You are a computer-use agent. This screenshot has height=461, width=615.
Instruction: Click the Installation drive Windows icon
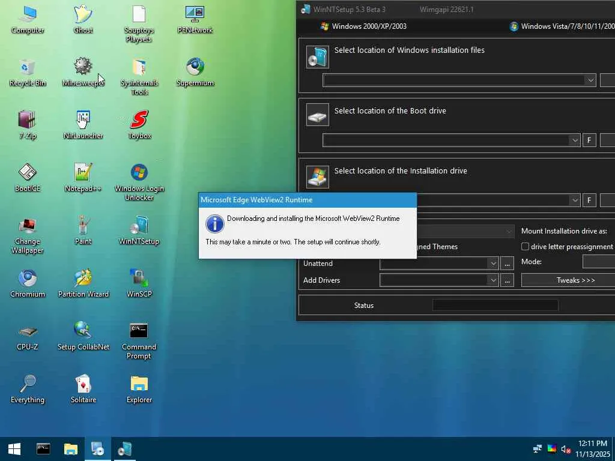[x=317, y=176]
